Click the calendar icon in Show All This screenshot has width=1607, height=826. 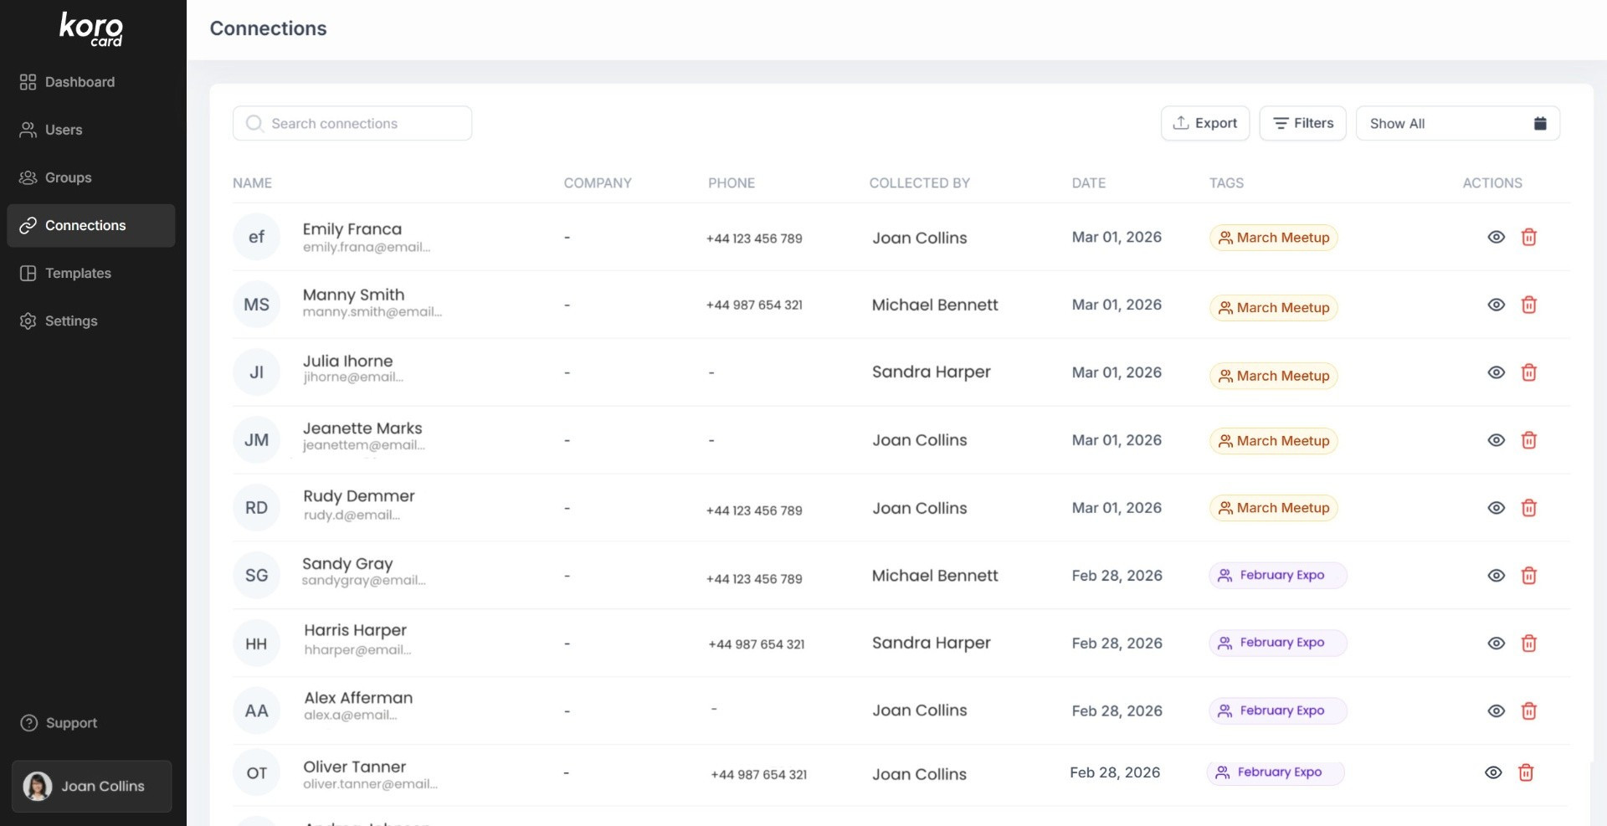(x=1539, y=124)
